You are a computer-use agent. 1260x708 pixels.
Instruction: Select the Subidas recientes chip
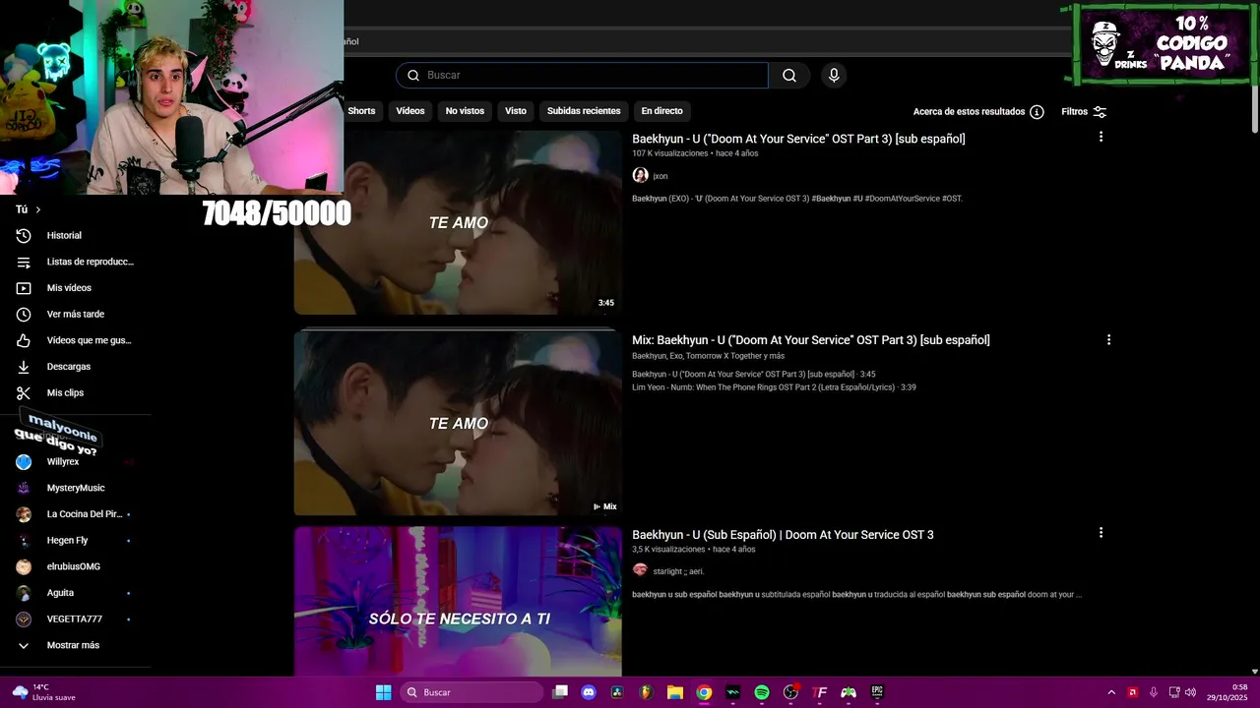click(x=584, y=111)
